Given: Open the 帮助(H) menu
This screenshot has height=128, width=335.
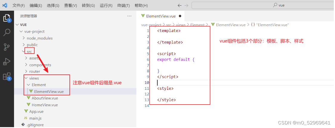Looking at the screenshot, I should 141,6.
